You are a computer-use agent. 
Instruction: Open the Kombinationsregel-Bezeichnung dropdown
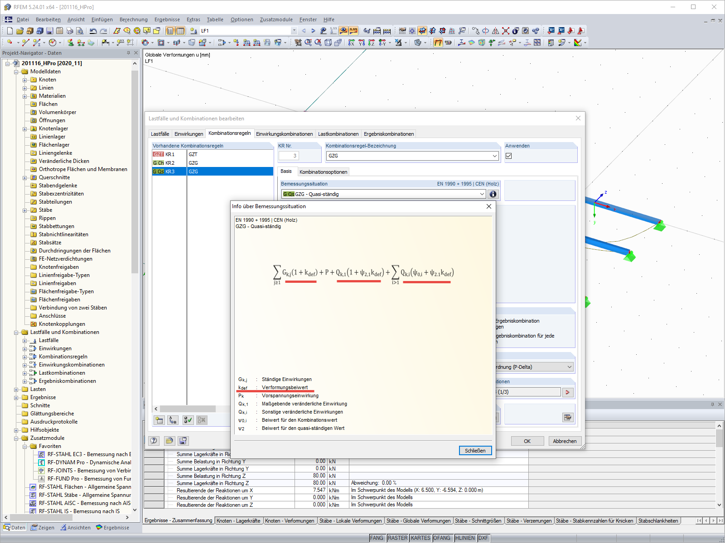[x=495, y=156]
